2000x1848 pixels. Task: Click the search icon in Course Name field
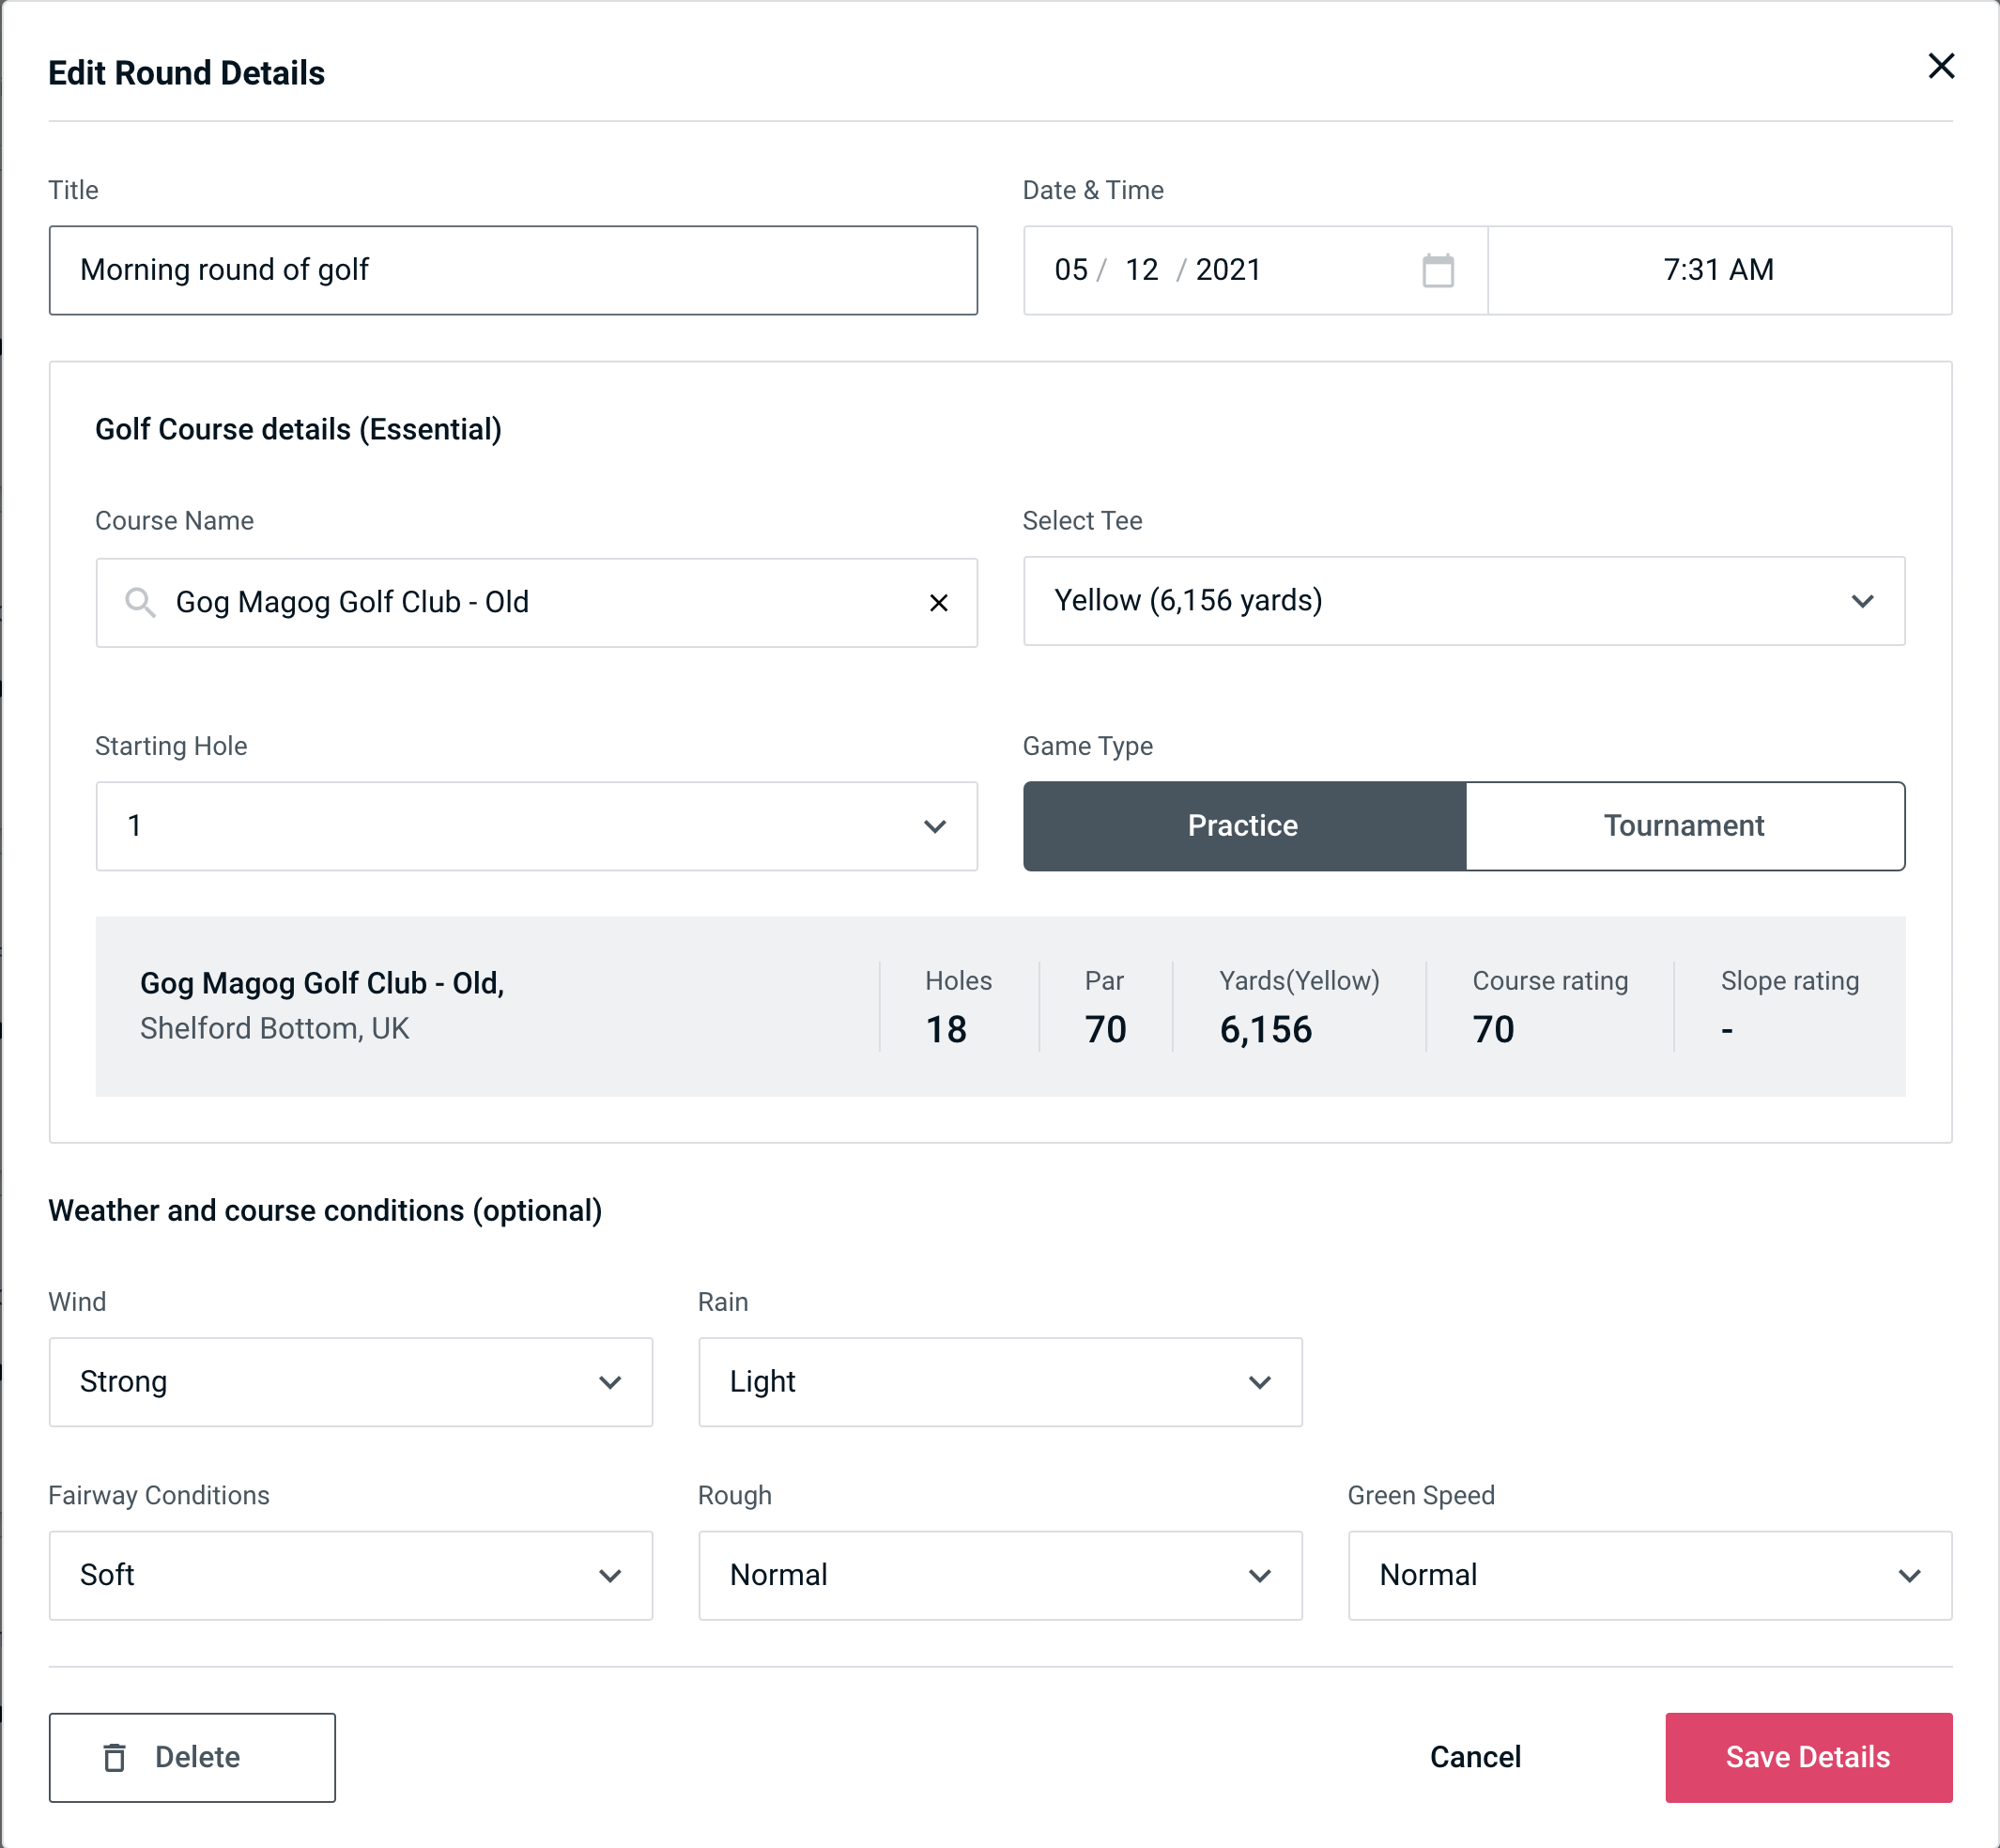(x=139, y=601)
